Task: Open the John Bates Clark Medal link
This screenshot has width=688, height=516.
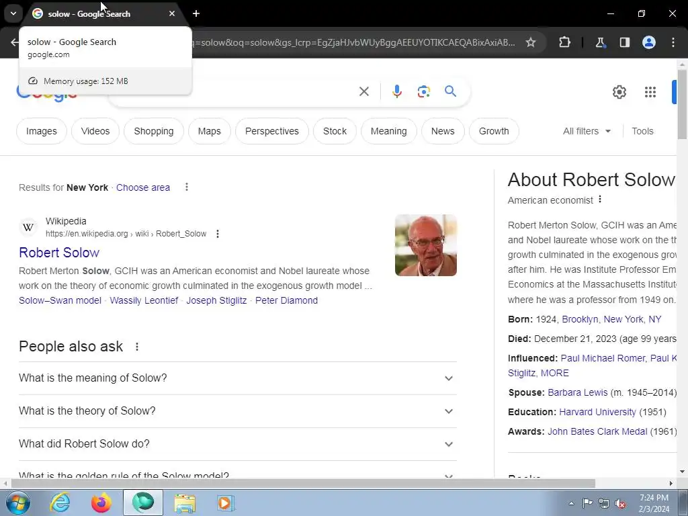Action: coord(597,432)
